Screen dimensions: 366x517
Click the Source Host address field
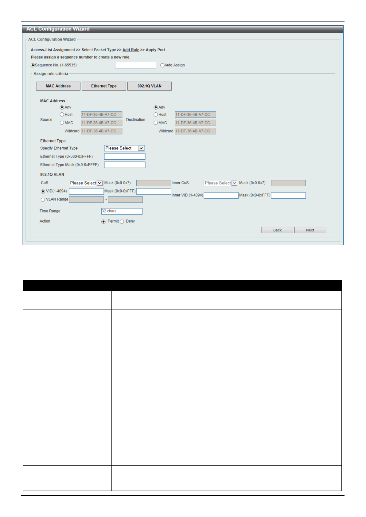pyautogui.click(x=102, y=115)
